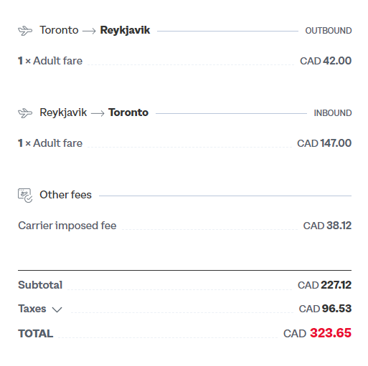Click the Taxes amount CAD 96.53
This screenshot has width=368, height=366.
(x=325, y=309)
